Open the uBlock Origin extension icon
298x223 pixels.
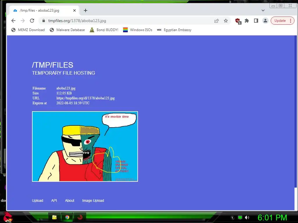coord(238,21)
